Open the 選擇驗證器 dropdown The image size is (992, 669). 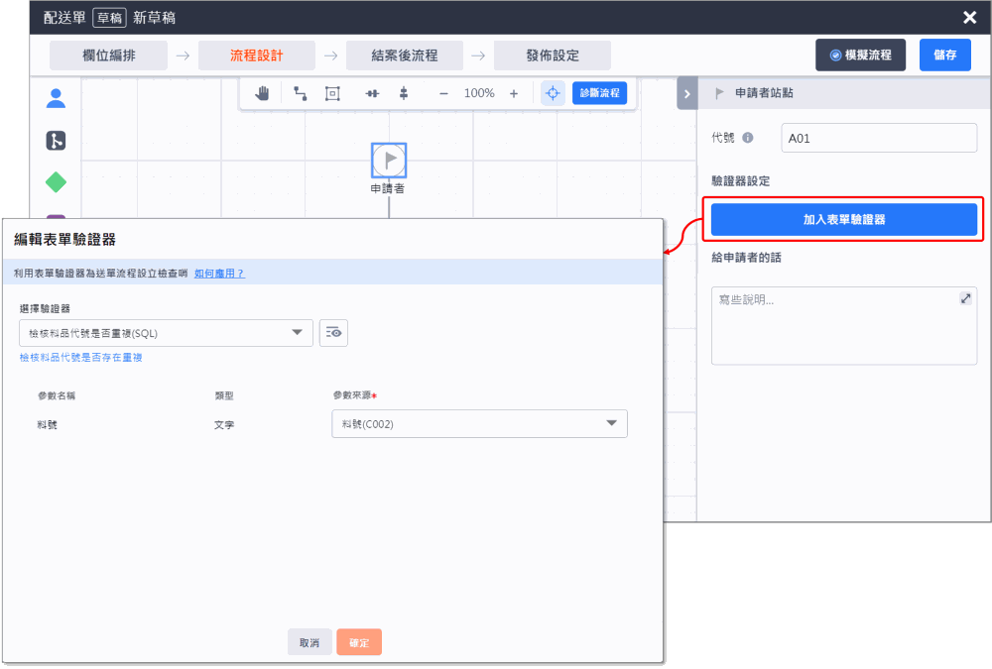(x=166, y=333)
